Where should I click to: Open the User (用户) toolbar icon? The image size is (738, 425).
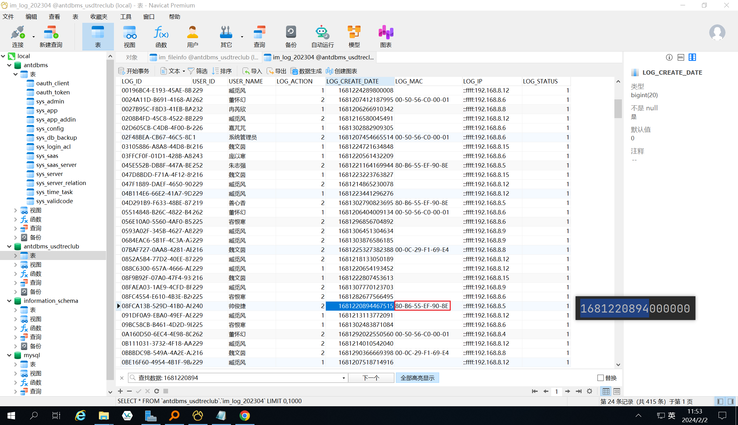(x=192, y=37)
